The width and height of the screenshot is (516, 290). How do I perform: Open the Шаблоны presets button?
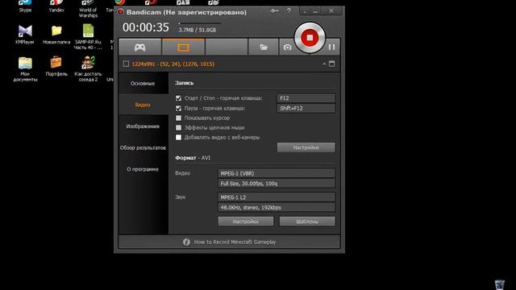coord(307,222)
